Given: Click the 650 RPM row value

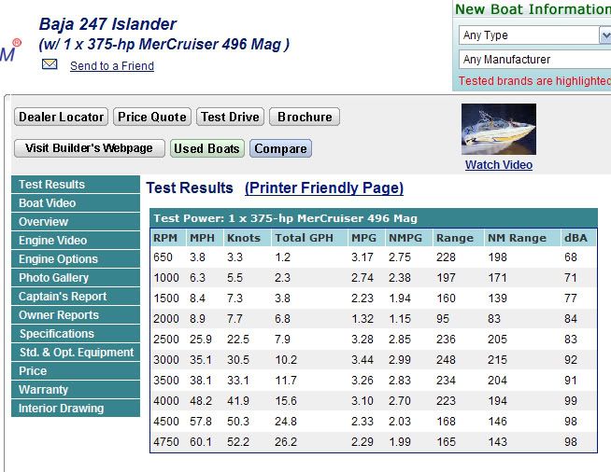Looking at the screenshot, I should click(x=163, y=257).
